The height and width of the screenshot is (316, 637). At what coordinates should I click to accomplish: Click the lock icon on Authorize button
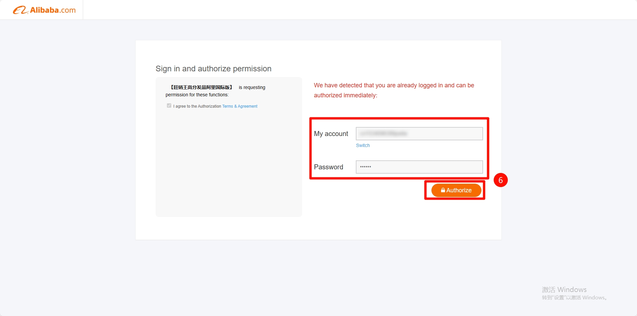click(x=443, y=190)
